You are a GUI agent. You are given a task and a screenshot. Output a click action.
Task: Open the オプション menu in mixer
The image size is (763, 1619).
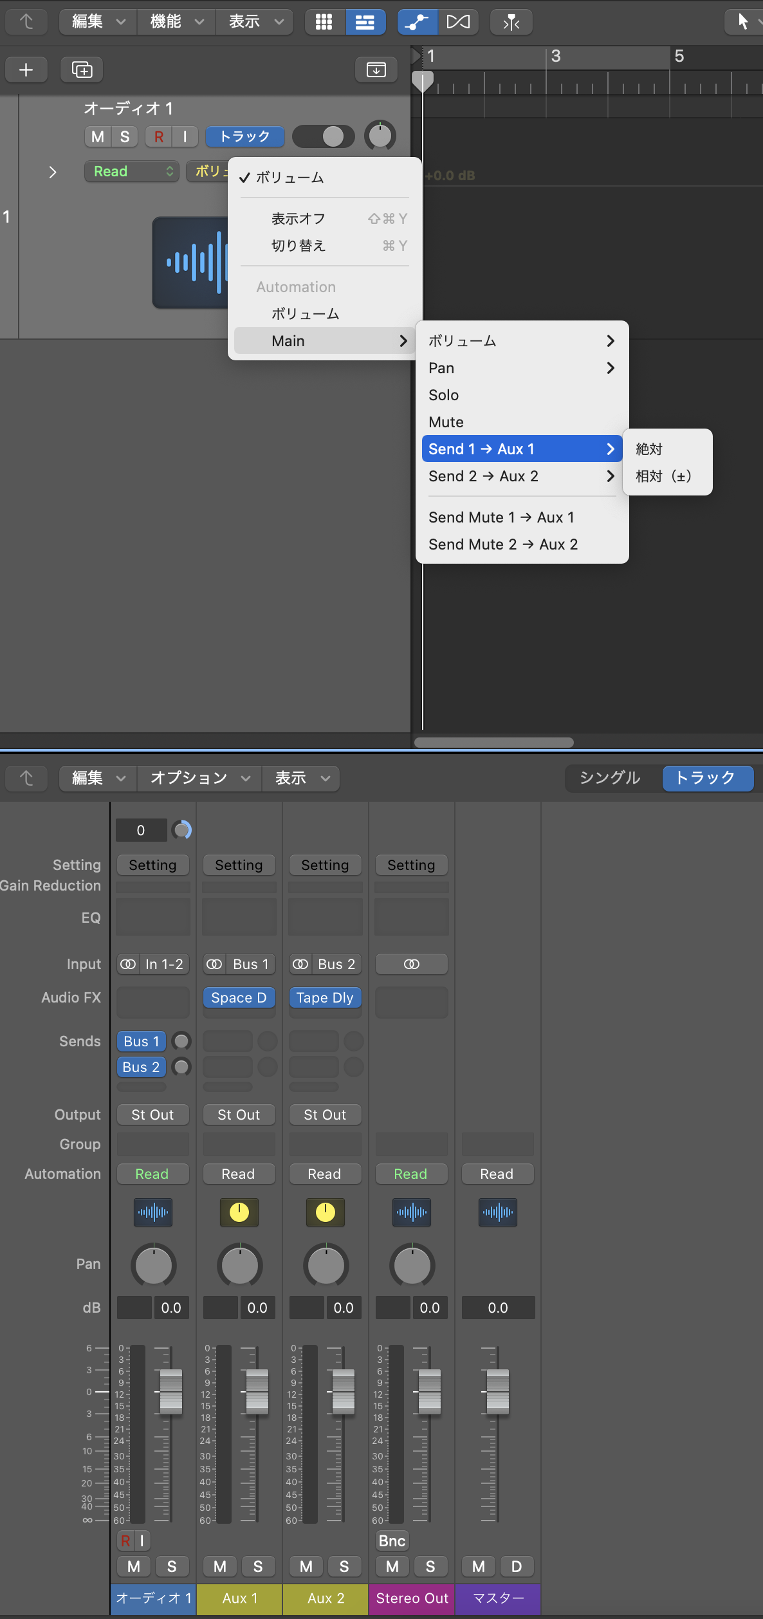click(199, 778)
